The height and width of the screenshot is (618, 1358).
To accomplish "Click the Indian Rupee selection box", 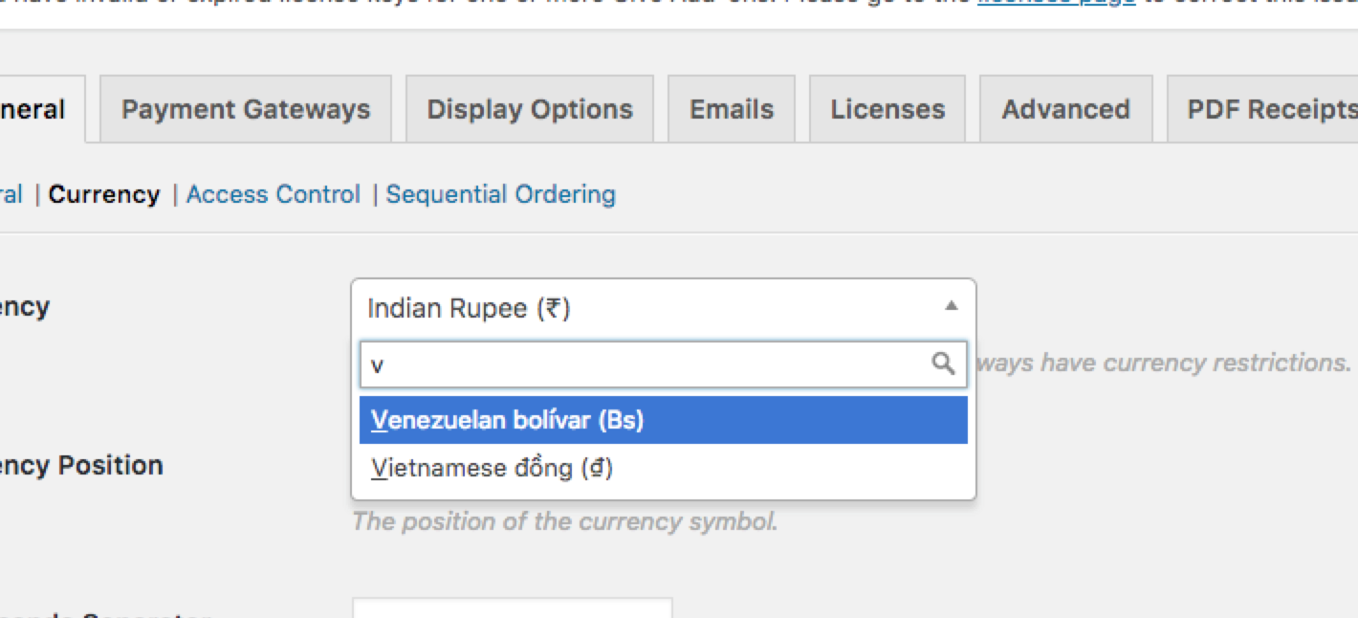I will (x=664, y=307).
